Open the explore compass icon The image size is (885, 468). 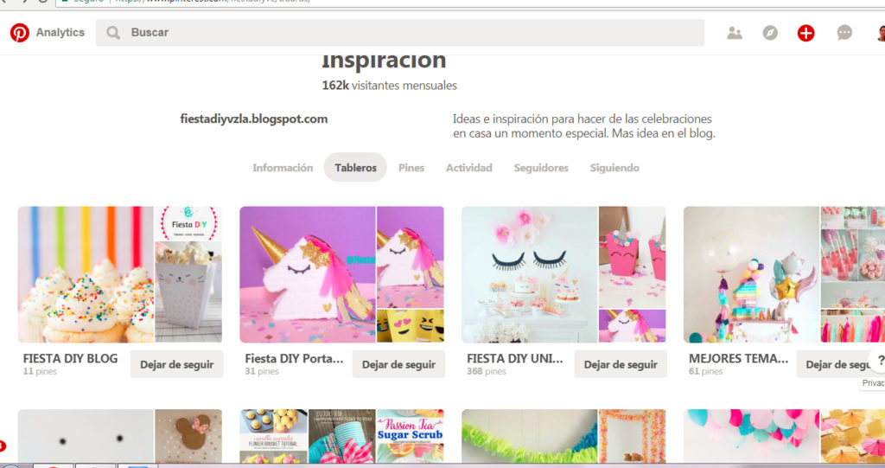(770, 33)
